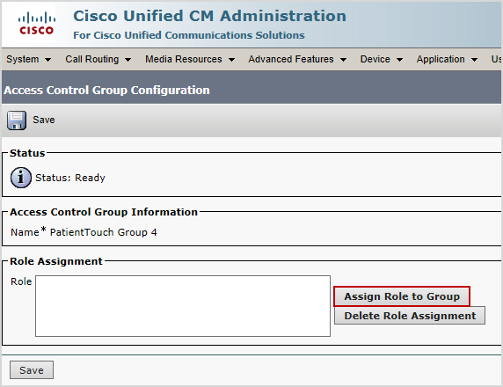Open the Device menu
This screenshot has height=387, width=503.
[x=382, y=59]
